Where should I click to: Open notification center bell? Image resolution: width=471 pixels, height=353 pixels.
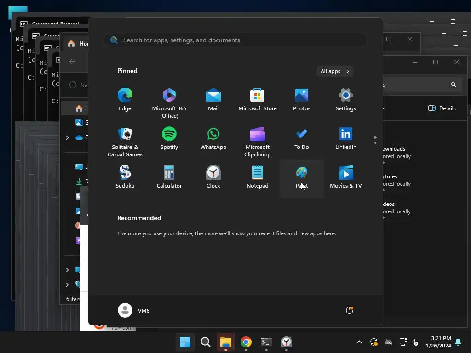(x=458, y=342)
